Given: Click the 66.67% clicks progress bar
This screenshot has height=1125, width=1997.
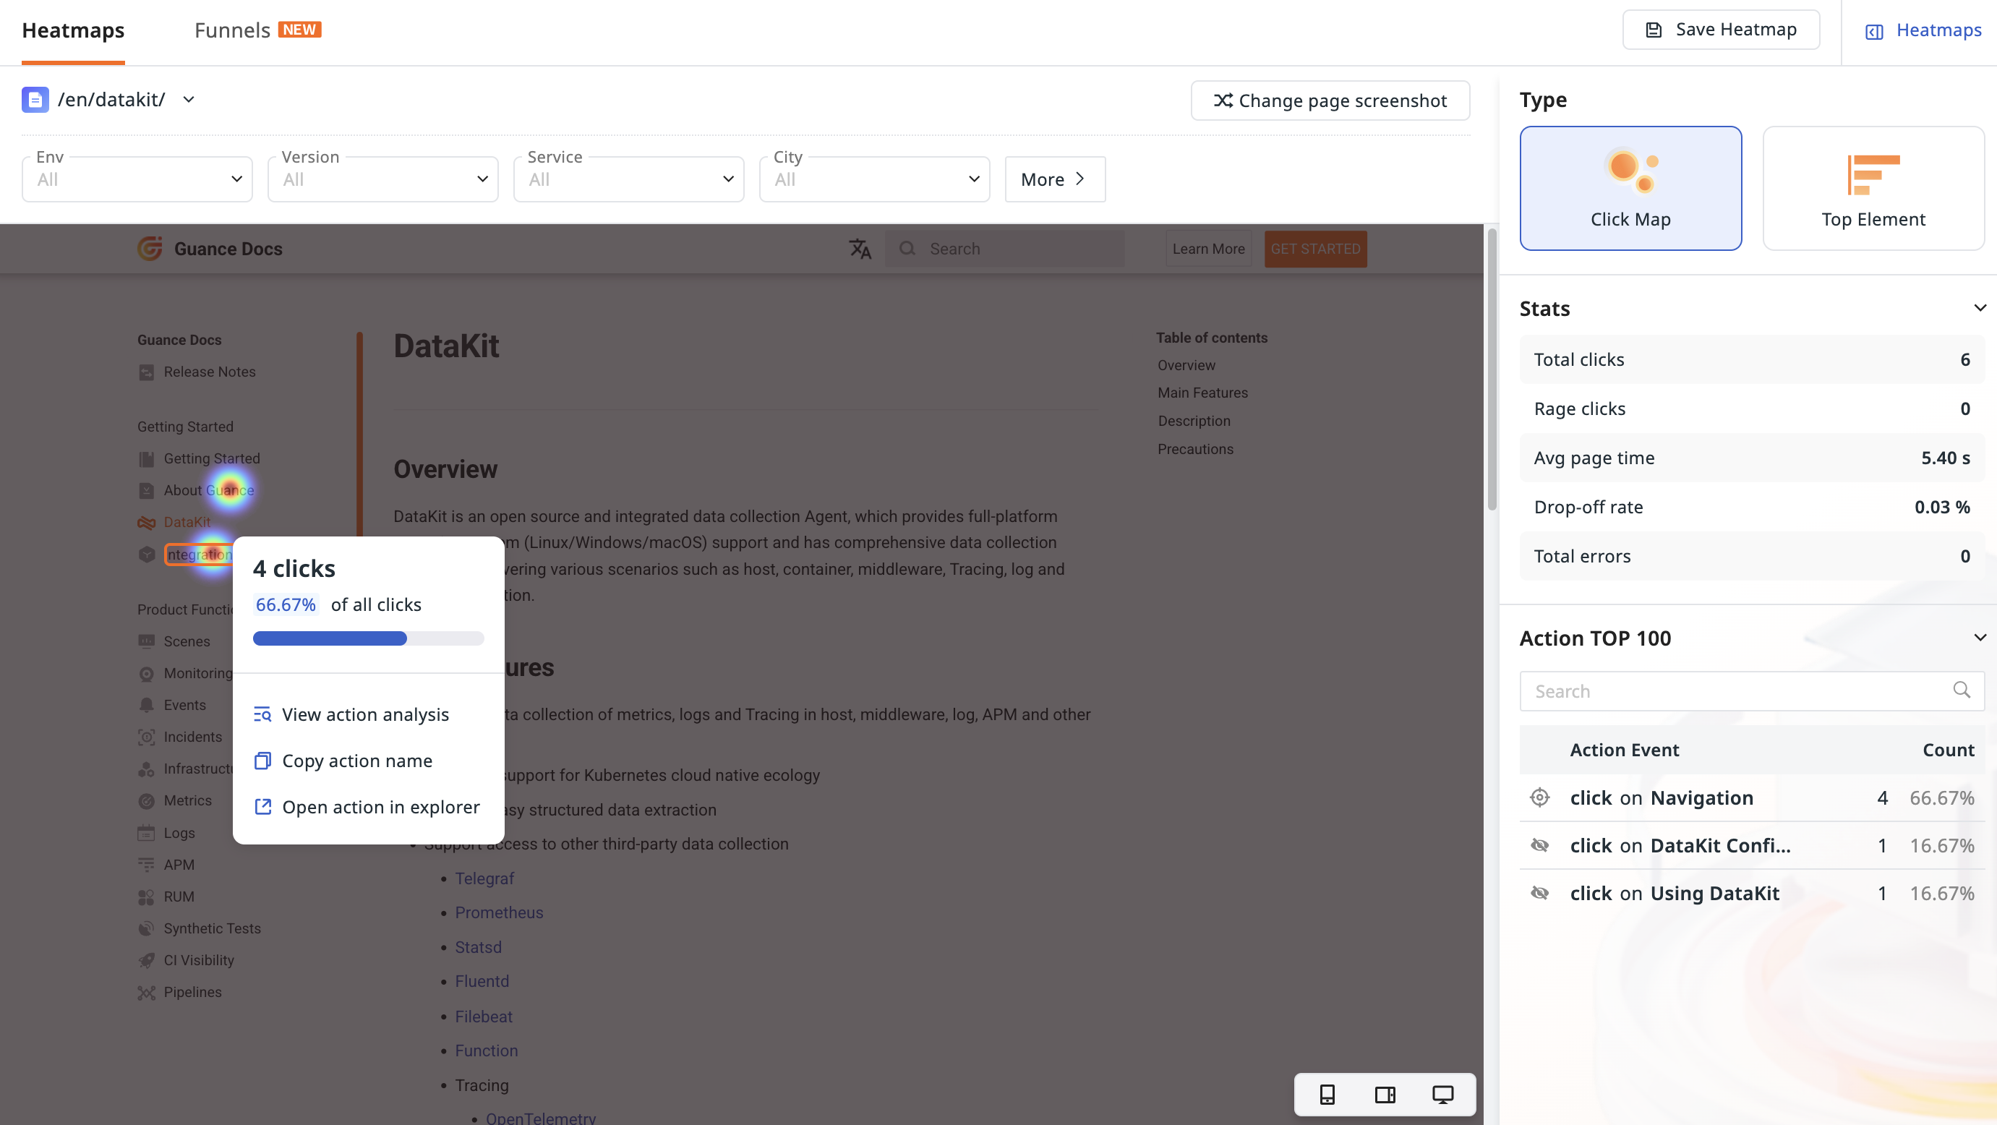Looking at the screenshot, I should [368, 638].
